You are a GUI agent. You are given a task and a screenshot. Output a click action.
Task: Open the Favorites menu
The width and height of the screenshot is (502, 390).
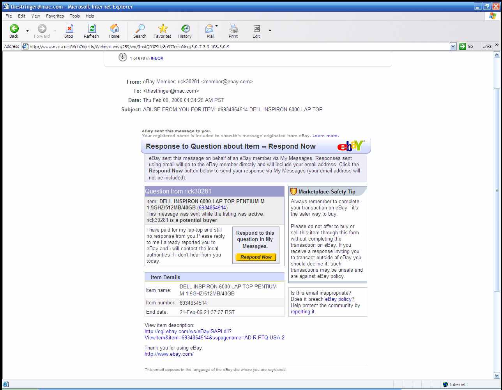click(x=55, y=16)
